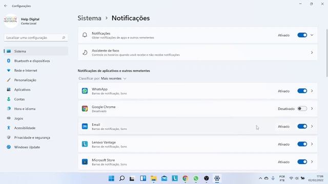Viewport: 328px width, 184px height.
Task: Click the bell icon beside Notificações
Action: coord(85,35)
